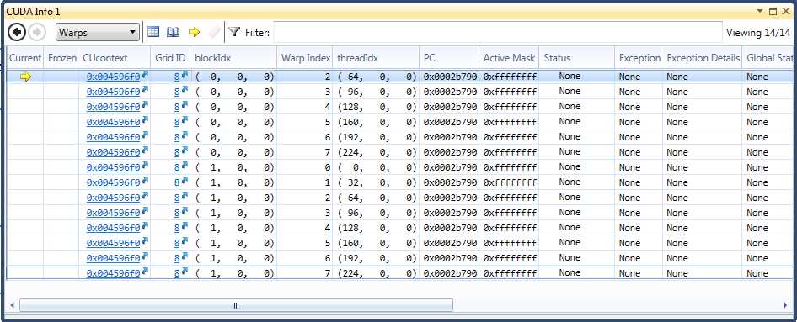The width and height of the screenshot is (797, 322).
Task: Select threadIdx (192, 0, 0) in block 1 row
Action: coord(377,258)
